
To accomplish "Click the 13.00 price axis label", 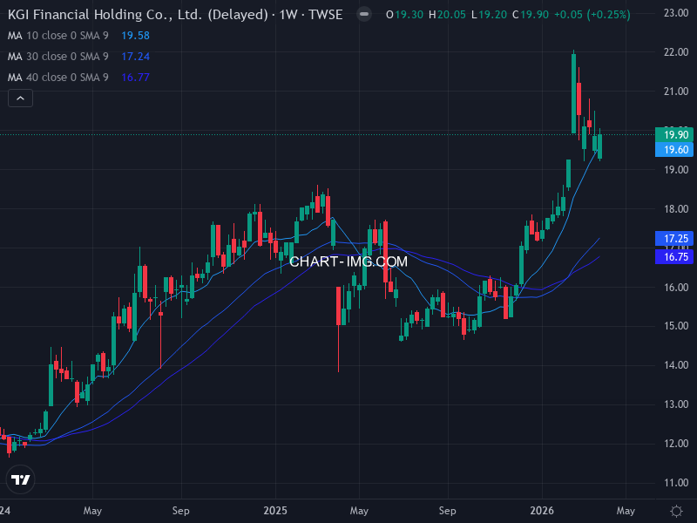I will click(x=676, y=404).
